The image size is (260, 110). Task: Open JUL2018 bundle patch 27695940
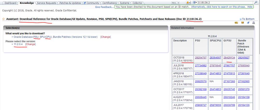click(244, 65)
